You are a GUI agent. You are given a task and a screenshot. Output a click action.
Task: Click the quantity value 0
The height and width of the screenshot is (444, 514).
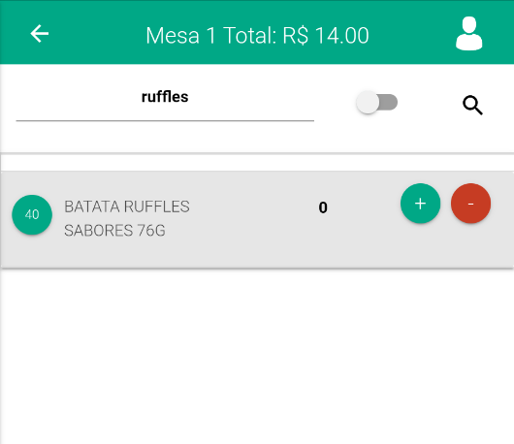323,207
